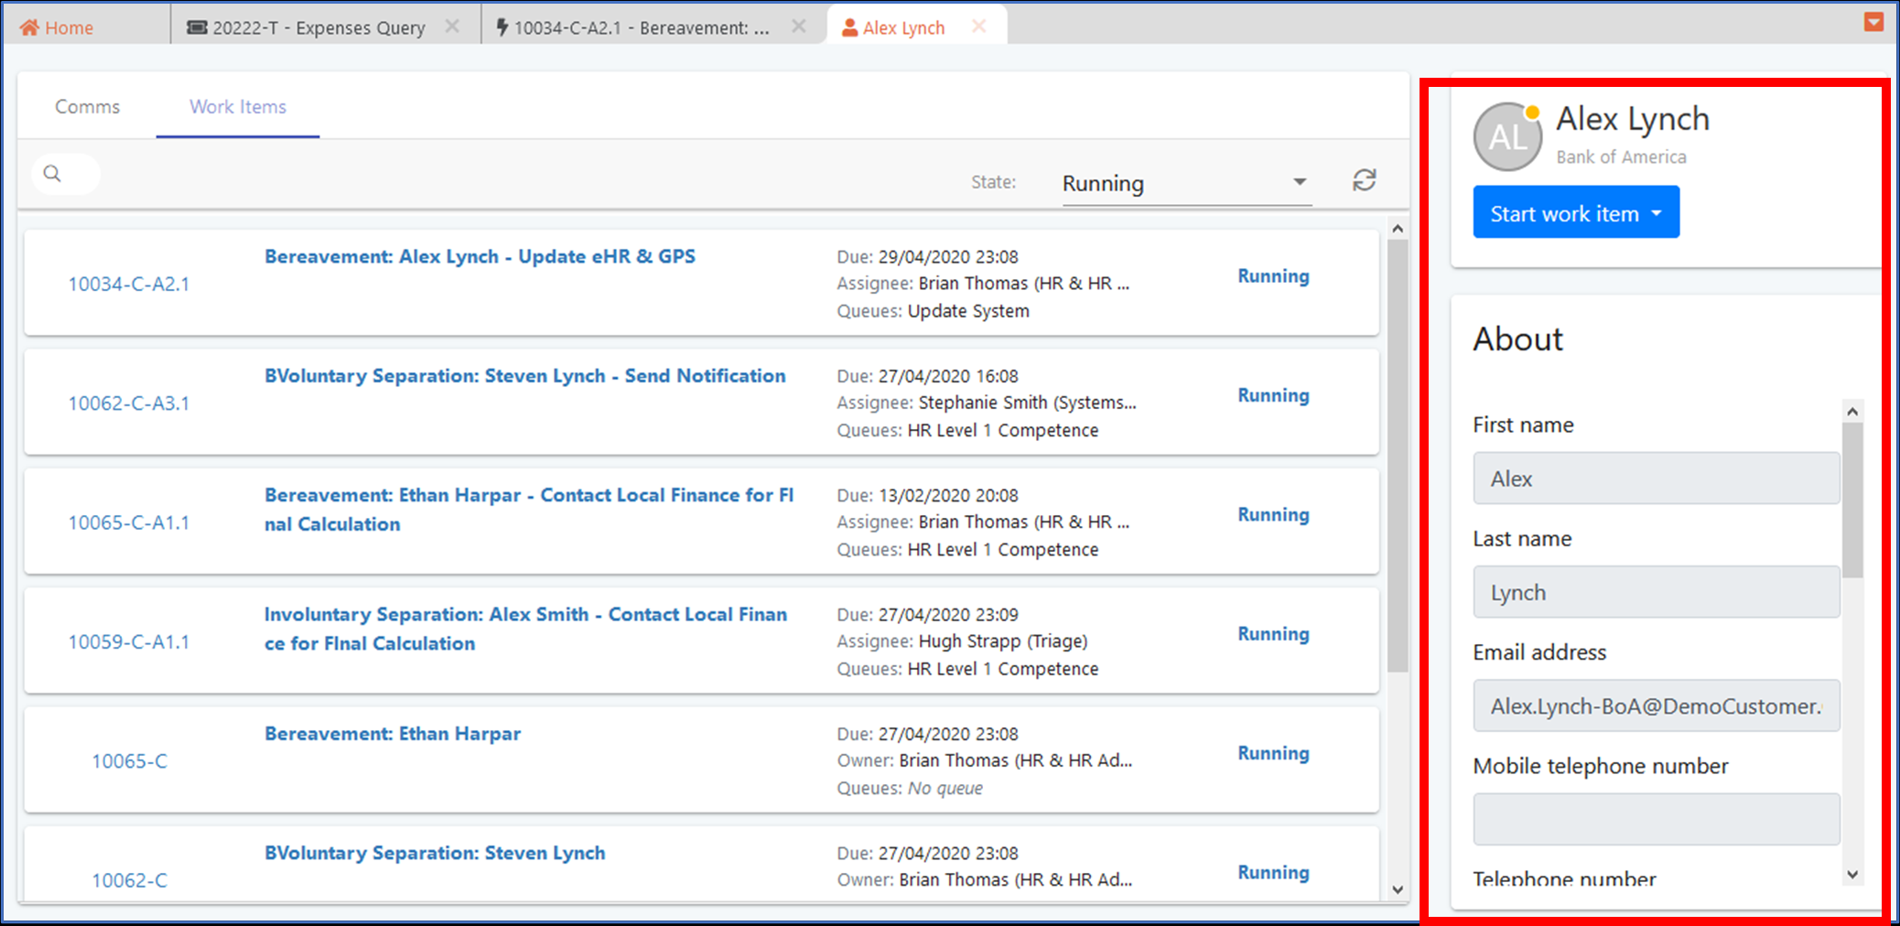This screenshot has width=1900, height=926.
Task: Close the Bereavement 10034-C-A2.1 tab
Action: point(798,27)
